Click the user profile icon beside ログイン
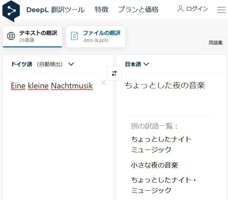Image resolution: width=228 pixels, height=200 pixels. pyautogui.click(x=180, y=9)
